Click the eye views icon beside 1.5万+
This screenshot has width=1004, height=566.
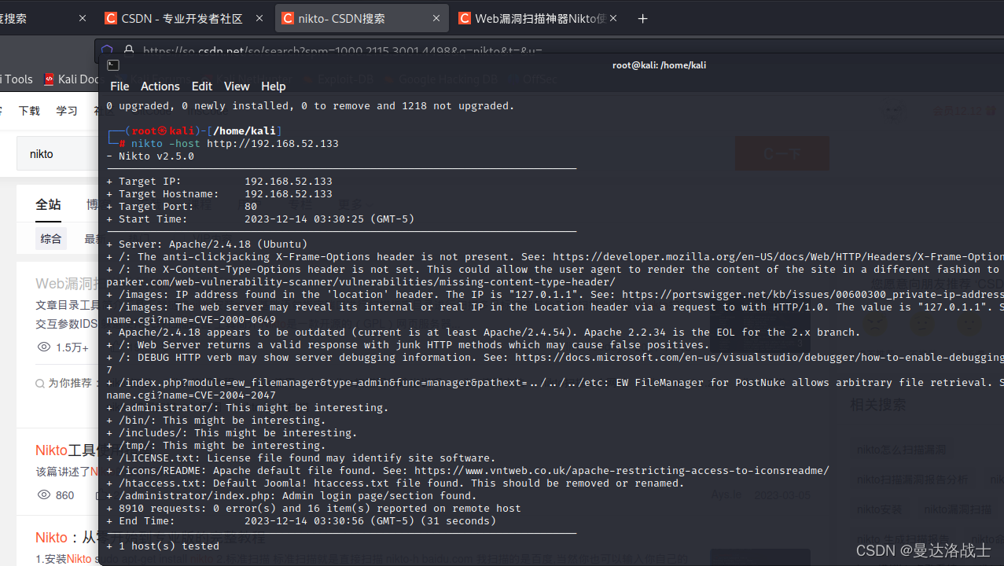pyautogui.click(x=44, y=347)
